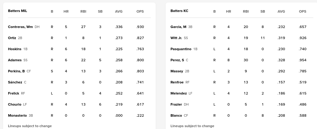
Task: Open Perkins, B player page
Action: [16, 71]
